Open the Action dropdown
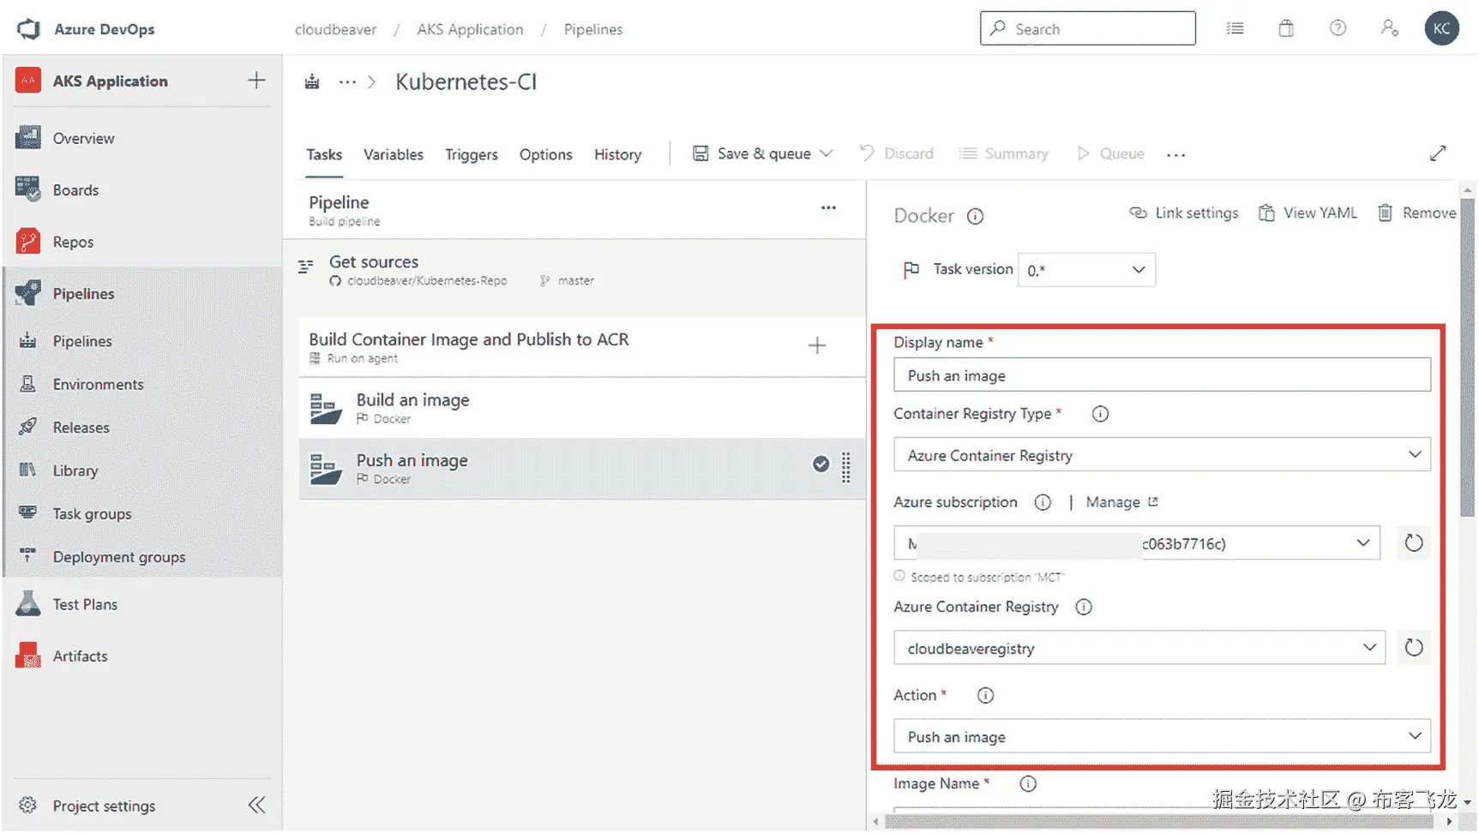Image resolution: width=1479 pixels, height=833 pixels. (x=1161, y=737)
